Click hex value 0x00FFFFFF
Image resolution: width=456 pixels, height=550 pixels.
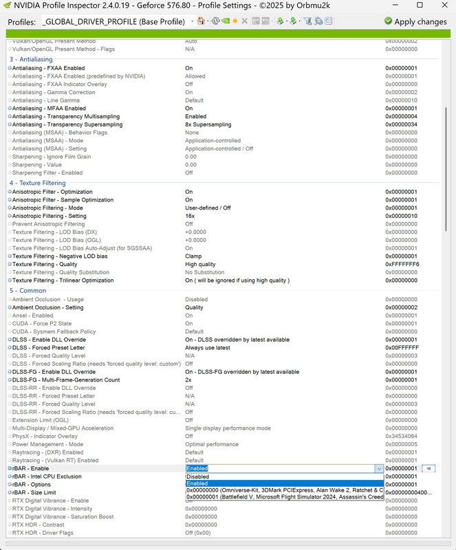402,348
